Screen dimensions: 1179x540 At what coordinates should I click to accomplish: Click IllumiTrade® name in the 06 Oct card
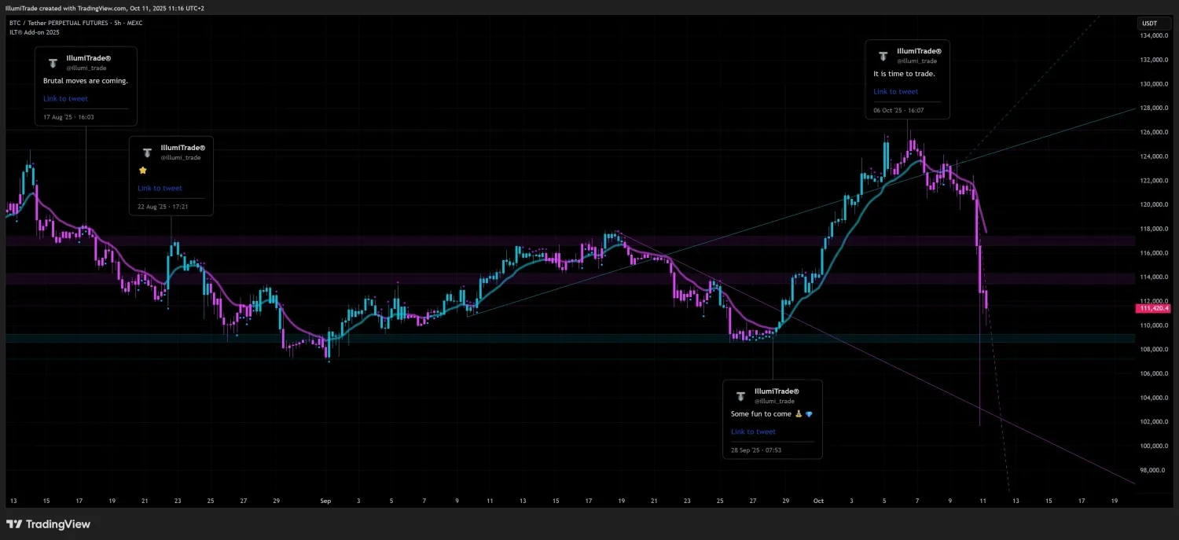[920, 51]
